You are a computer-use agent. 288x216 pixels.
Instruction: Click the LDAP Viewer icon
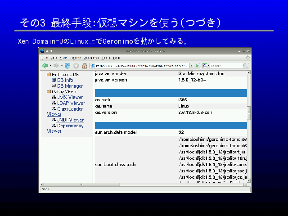coord(54,103)
